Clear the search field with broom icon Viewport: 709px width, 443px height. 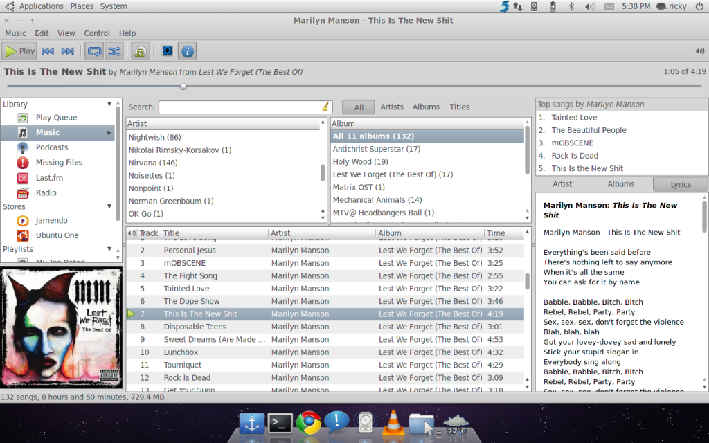[x=325, y=107]
